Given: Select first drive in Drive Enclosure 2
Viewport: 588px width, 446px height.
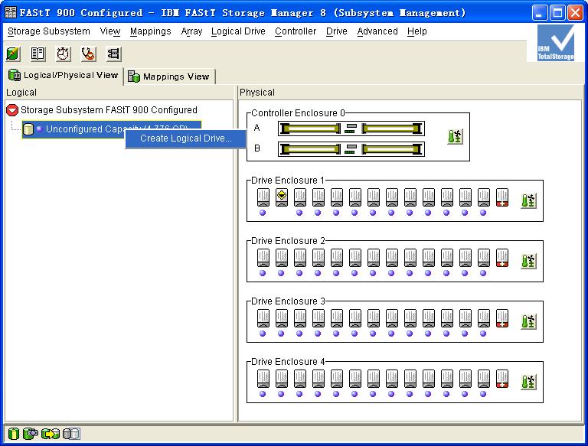Looking at the screenshot, I should click(x=263, y=258).
